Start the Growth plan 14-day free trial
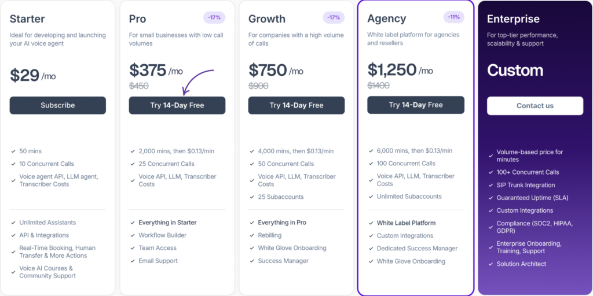 [x=296, y=105]
